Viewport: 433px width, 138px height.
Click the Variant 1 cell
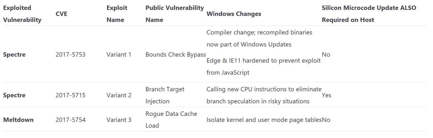pyautogui.click(x=119, y=55)
